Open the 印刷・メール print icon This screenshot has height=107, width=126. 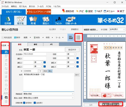[71, 20]
